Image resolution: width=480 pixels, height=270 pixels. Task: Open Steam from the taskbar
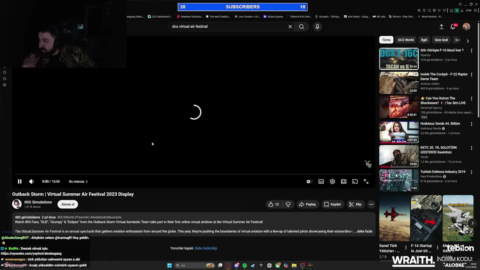[253, 265]
